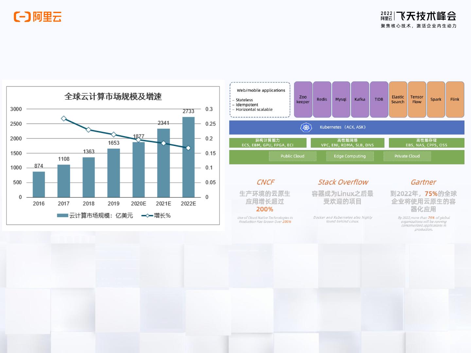Click the 3000 left axis label
Viewport: 471px width, 353px height.
point(16,109)
